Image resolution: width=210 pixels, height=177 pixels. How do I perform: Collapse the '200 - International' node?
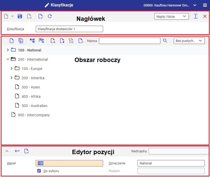coord(8,59)
